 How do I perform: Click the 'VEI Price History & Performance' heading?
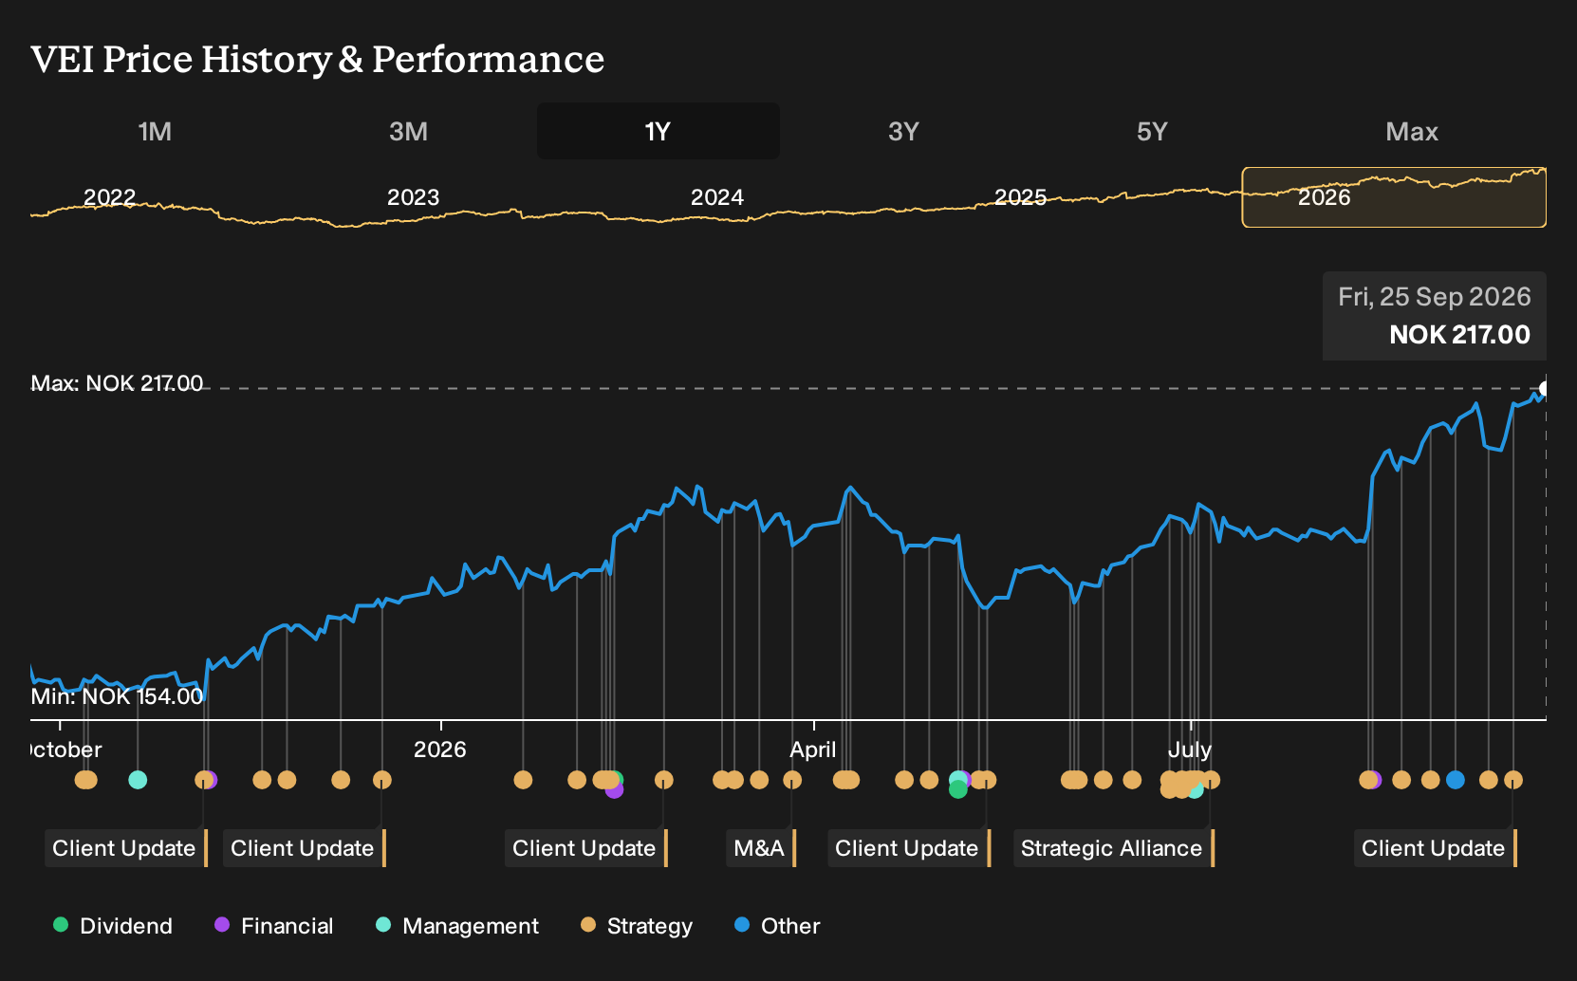click(x=317, y=59)
